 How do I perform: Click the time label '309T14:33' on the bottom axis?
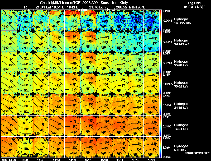[9, 160]
